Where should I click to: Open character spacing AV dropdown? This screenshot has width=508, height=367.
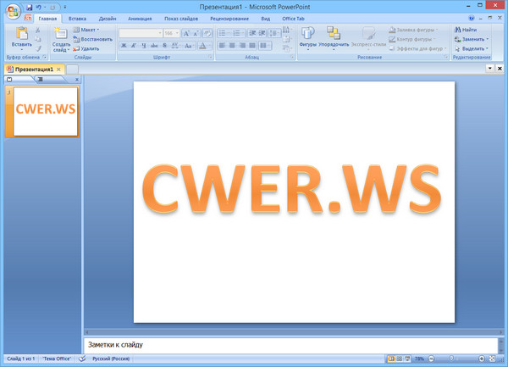[x=175, y=46]
